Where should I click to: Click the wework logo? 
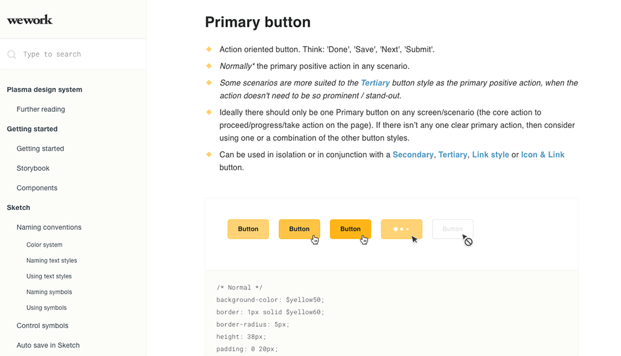[30, 20]
